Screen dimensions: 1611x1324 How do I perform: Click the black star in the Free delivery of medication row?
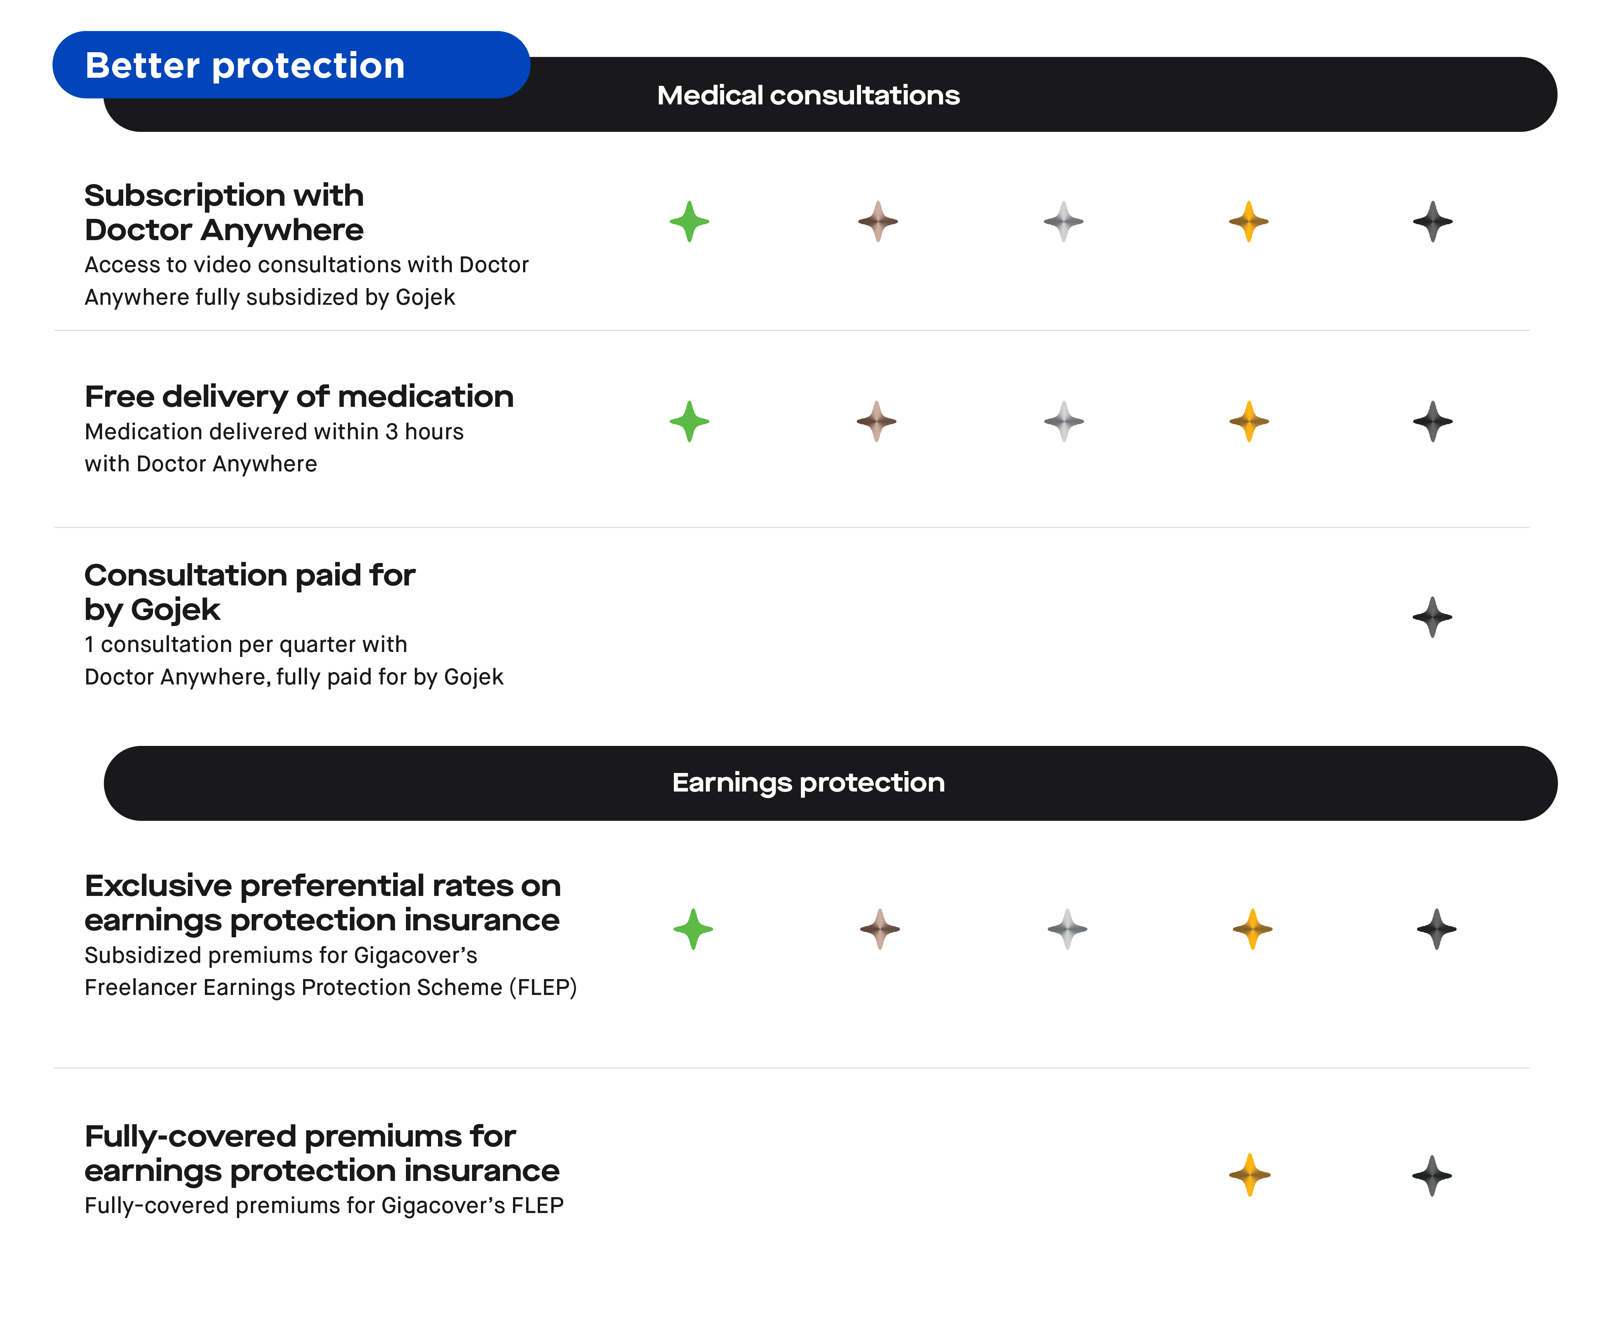pyautogui.click(x=1433, y=422)
